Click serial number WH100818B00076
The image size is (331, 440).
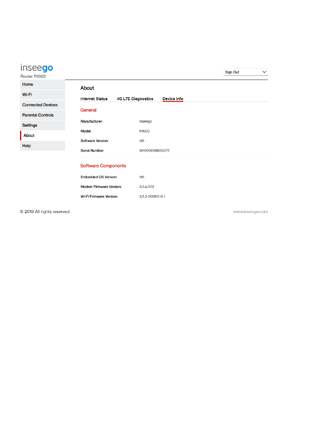(x=154, y=151)
